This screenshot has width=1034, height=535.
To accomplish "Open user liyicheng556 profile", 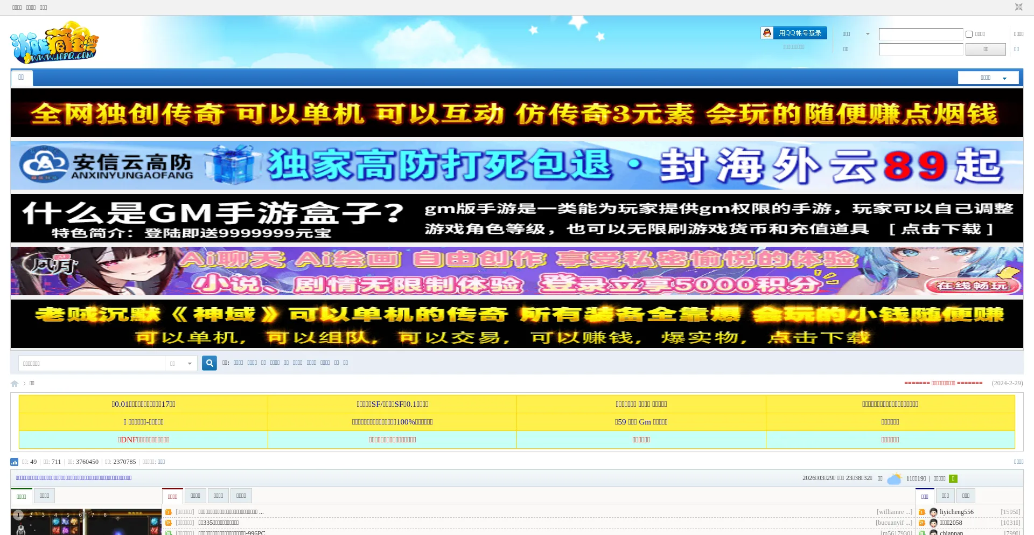I will (x=956, y=512).
